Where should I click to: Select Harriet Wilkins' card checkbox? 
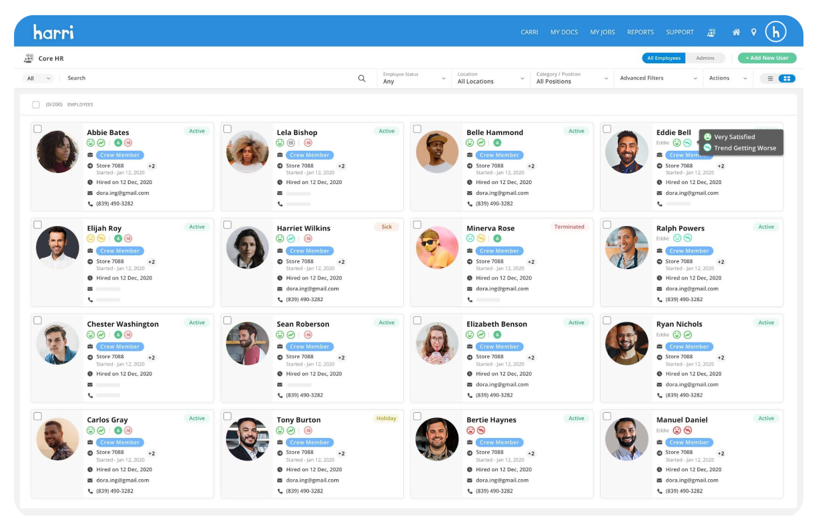coord(227,225)
